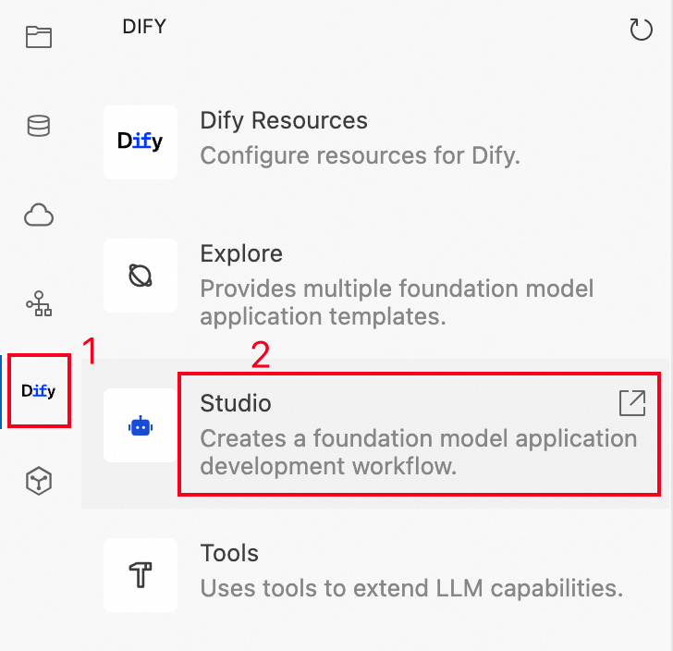Select the Explore list entry title

click(241, 254)
